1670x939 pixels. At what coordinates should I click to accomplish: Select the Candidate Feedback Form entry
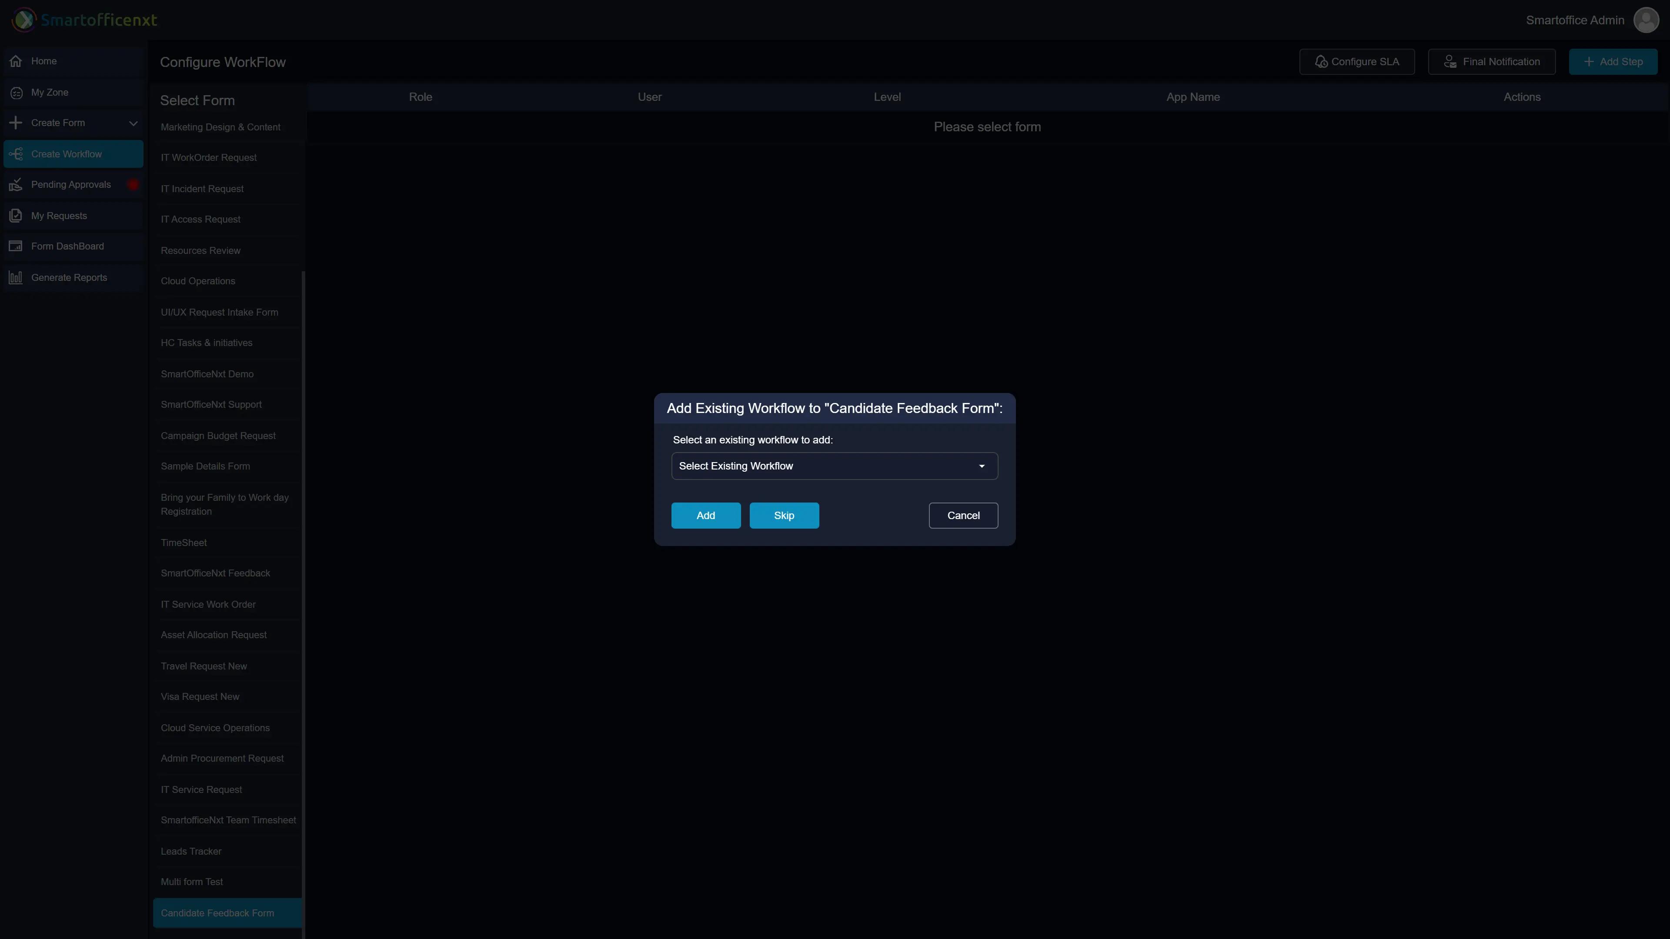click(x=217, y=912)
